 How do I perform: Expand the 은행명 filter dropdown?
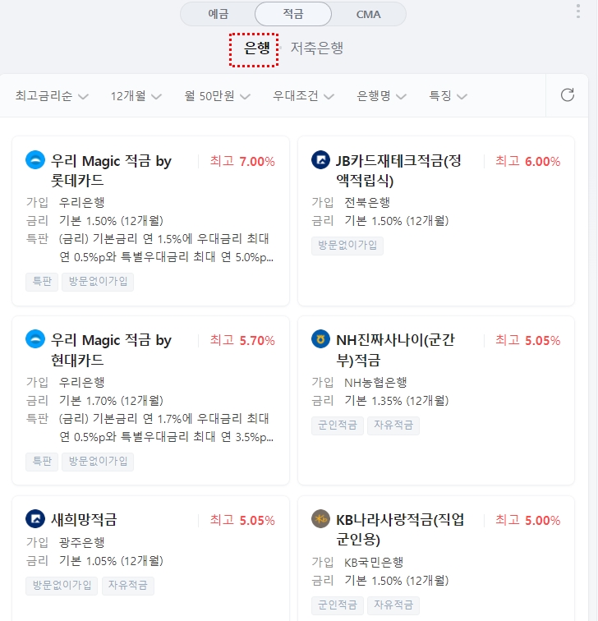tap(381, 96)
